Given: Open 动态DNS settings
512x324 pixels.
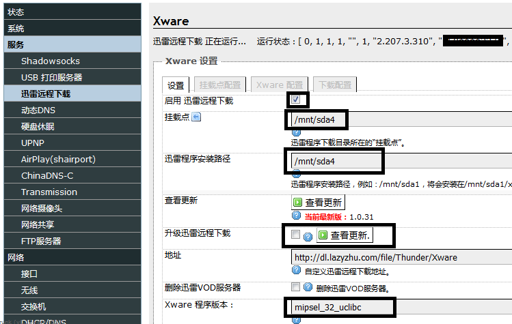Looking at the screenshot, I should [72, 110].
